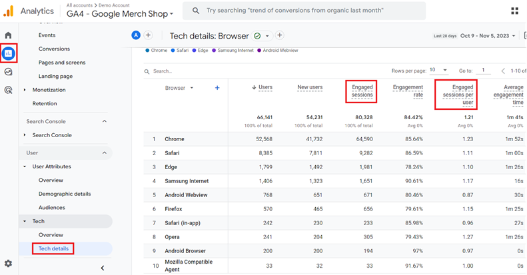Open the Retention report
The image size is (527, 275).
coord(45,104)
